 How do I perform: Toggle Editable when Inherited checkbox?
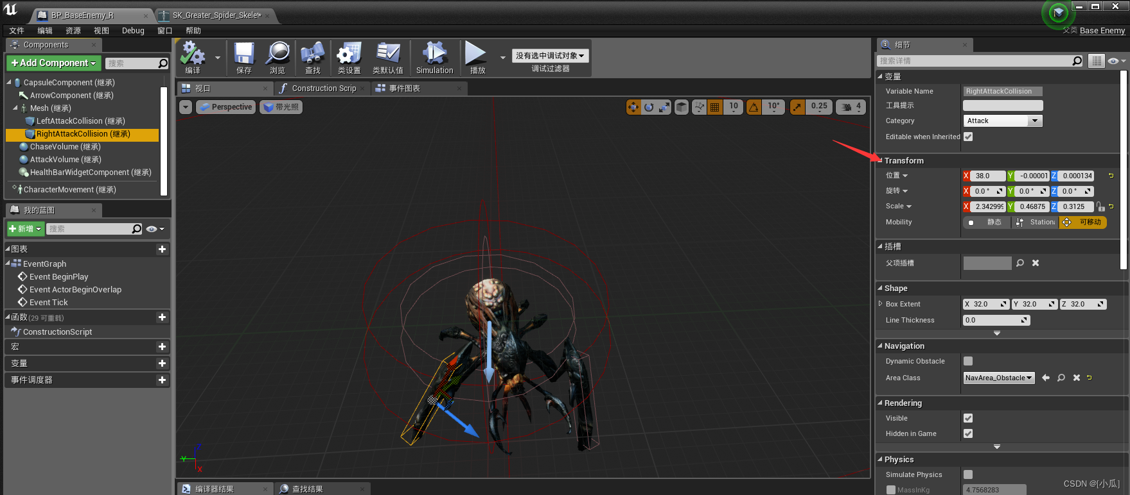[x=968, y=137]
